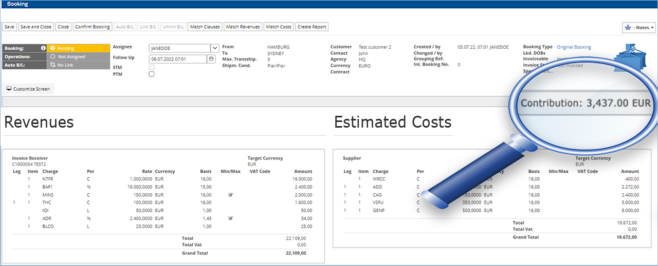
Task: Toggle Min/Max checkbox on ADR charge row
Action: [x=230, y=218]
